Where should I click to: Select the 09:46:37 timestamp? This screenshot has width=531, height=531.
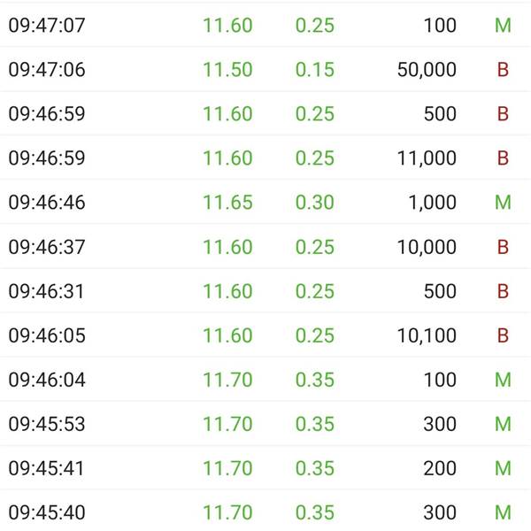coord(47,247)
